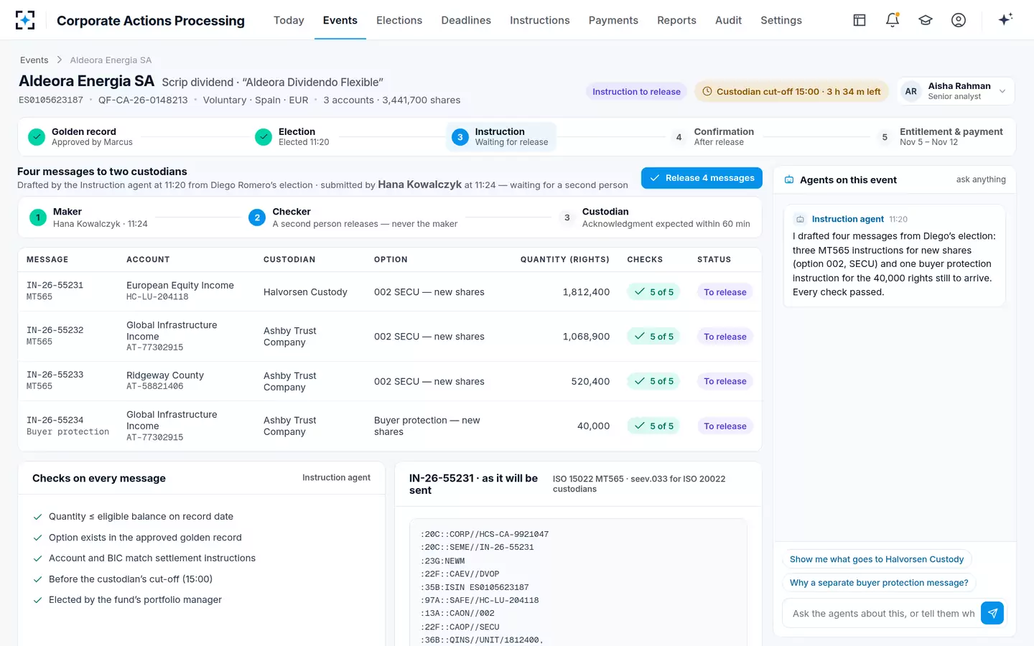Viewport: 1034px width, 646px height.
Task: Open the user profile circle icon
Action: click(959, 20)
